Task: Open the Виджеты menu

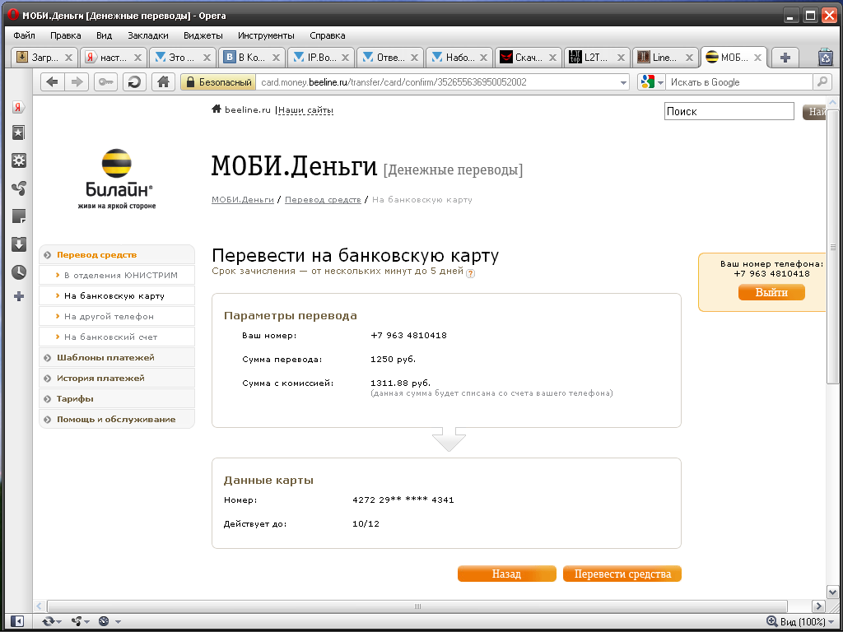Action: [203, 35]
